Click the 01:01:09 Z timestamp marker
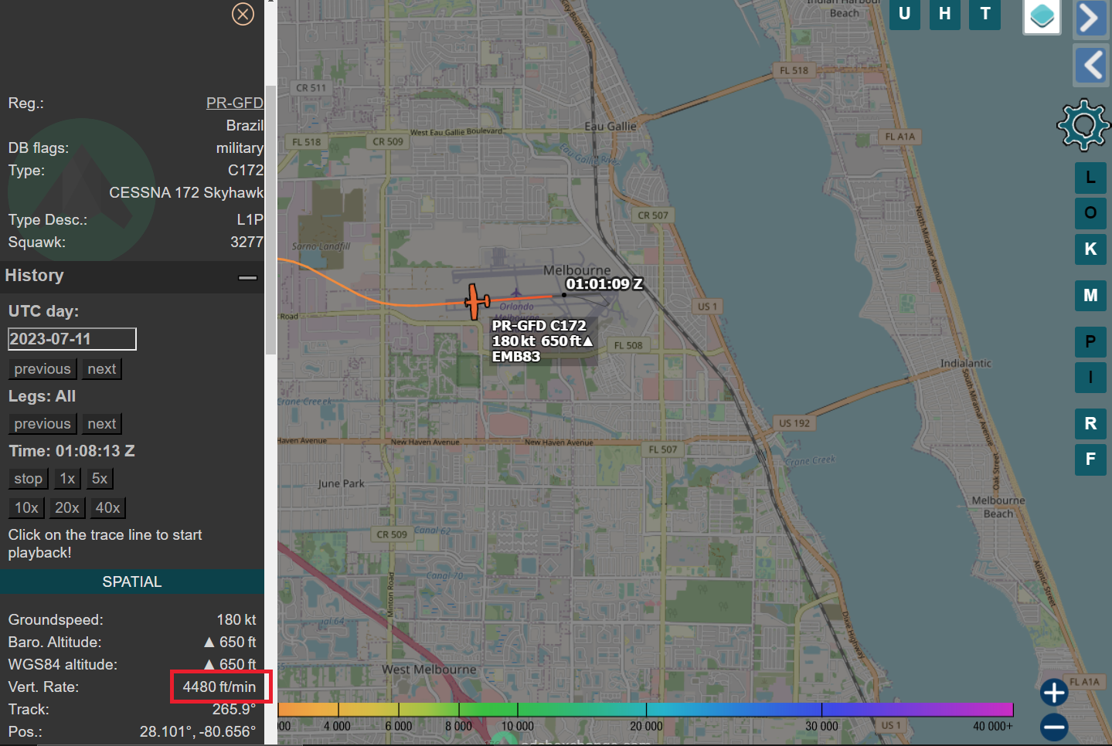 click(604, 284)
